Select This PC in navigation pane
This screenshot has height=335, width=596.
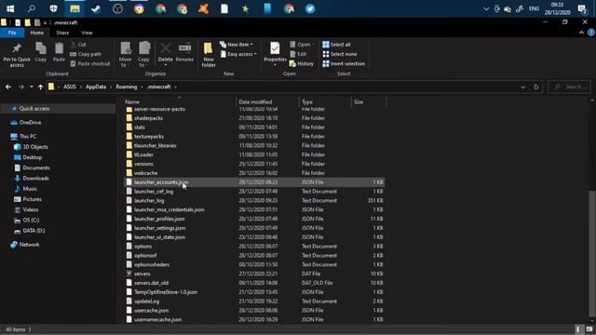(x=28, y=136)
